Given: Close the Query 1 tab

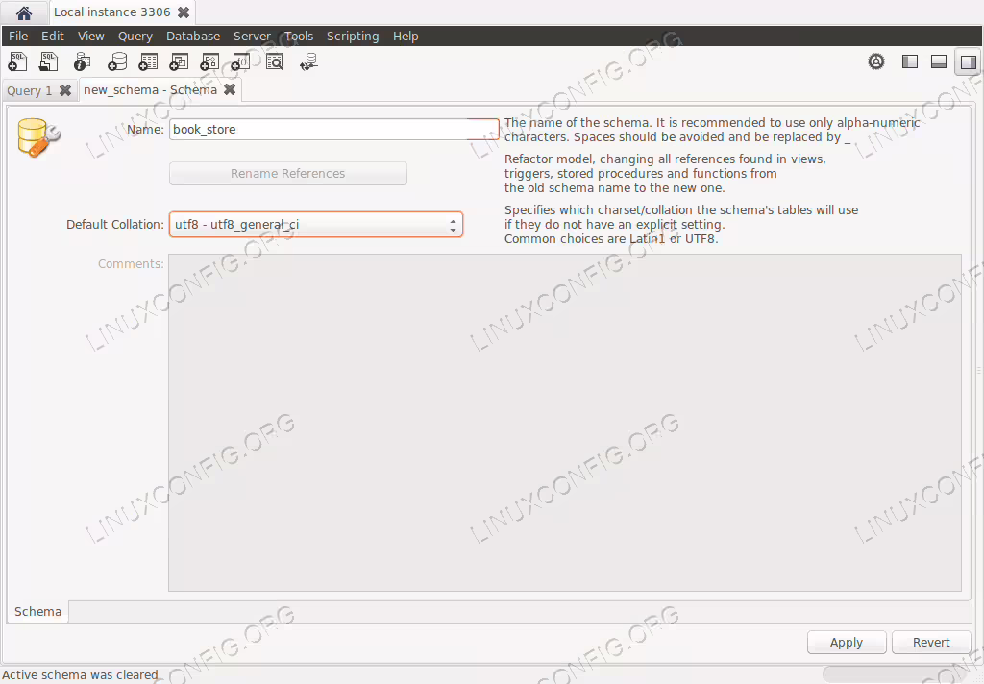Looking at the screenshot, I should (65, 89).
